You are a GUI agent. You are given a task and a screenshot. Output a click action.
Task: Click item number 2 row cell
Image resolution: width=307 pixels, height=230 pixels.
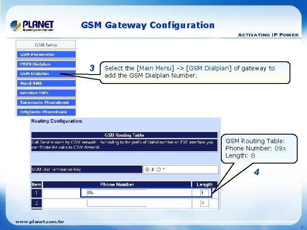tap(36, 203)
